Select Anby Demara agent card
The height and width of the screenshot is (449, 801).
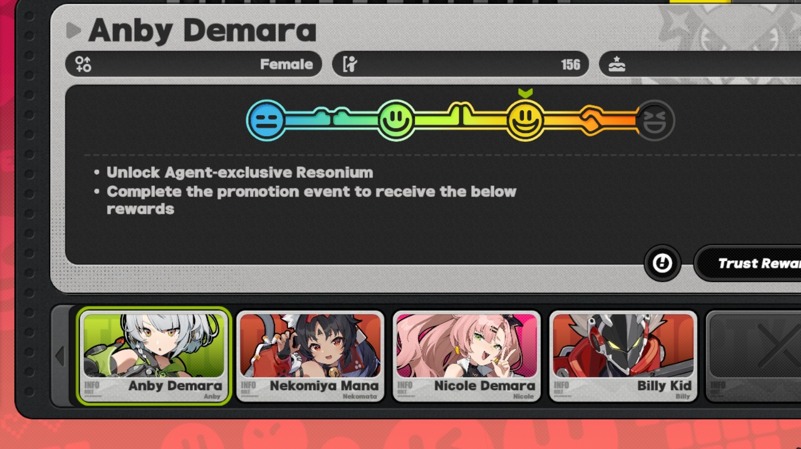(x=154, y=356)
